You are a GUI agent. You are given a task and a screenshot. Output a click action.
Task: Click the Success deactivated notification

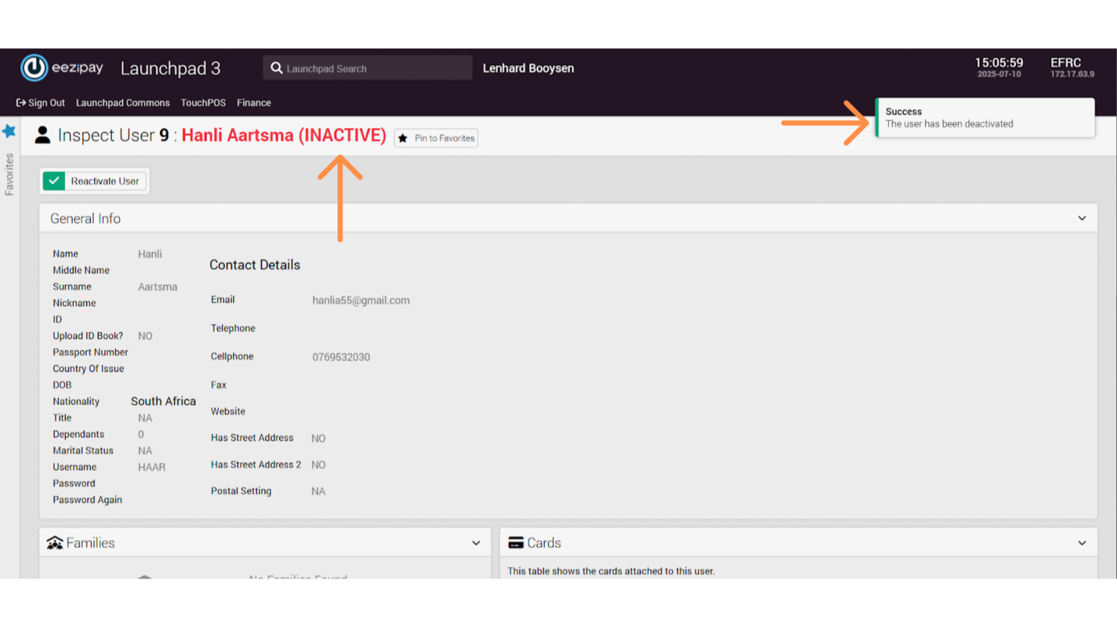(x=985, y=117)
